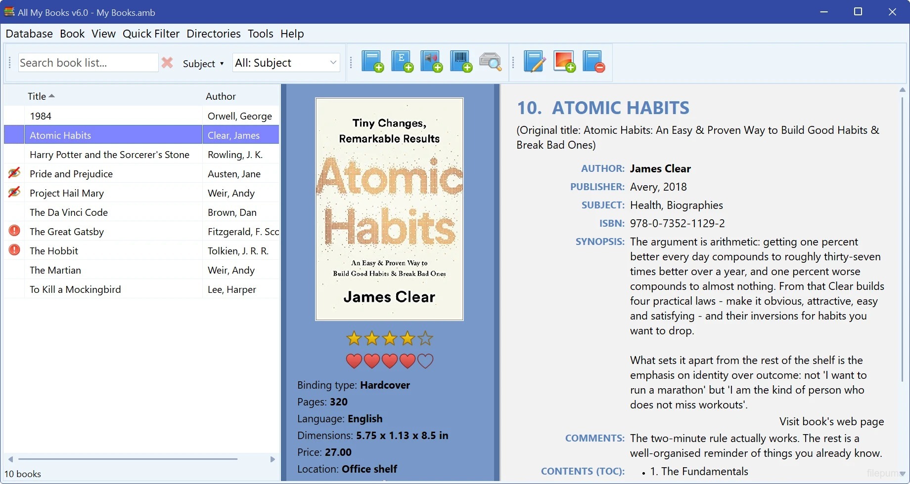Click the TOC entry 1. The Fundamentals

click(x=699, y=471)
